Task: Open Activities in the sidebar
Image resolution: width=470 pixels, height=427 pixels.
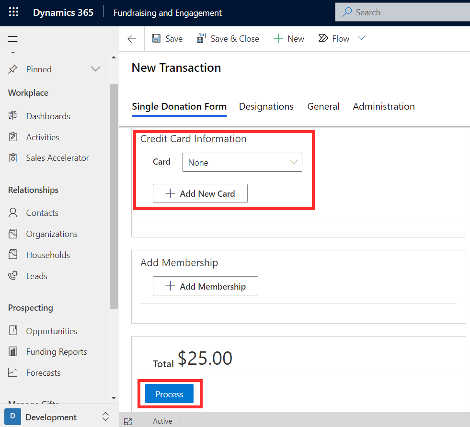Action: [x=43, y=137]
